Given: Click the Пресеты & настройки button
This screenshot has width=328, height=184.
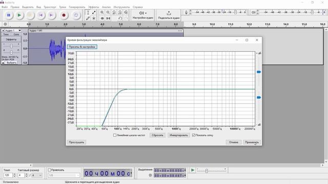Looking at the screenshot, I should [82, 47].
